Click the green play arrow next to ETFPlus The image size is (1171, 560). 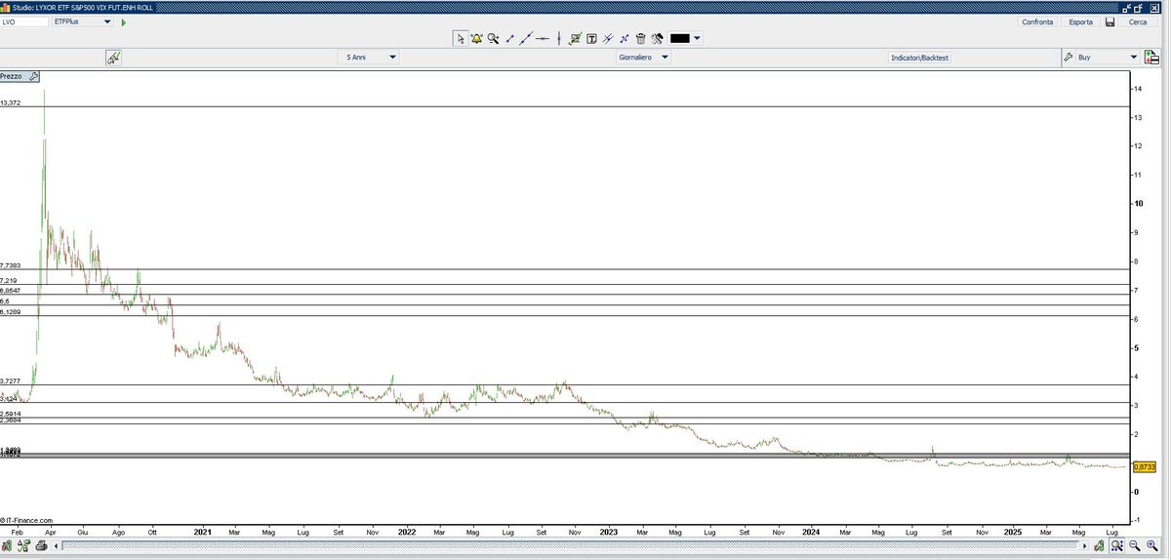[x=124, y=21]
